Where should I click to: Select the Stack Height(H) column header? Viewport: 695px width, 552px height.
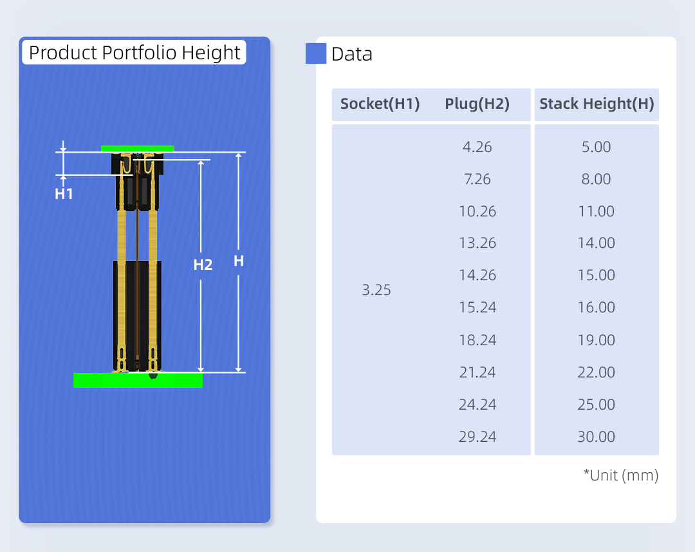pos(597,104)
